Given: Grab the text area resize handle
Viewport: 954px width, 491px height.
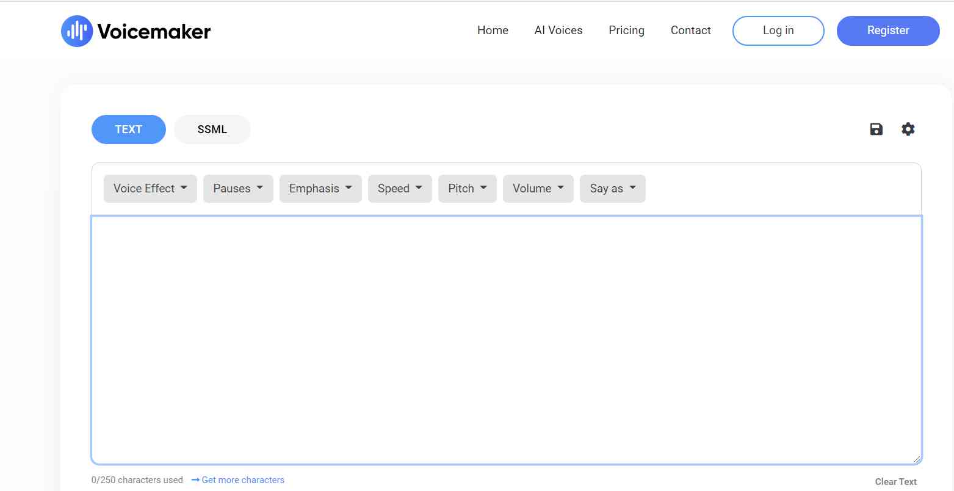Looking at the screenshot, I should (916, 459).
